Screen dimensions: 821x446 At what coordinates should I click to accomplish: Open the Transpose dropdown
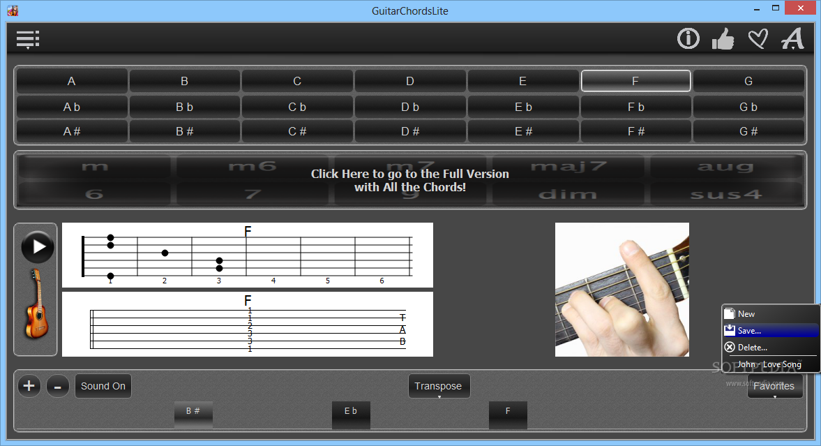pyautogui.click(x=439, y=387)
